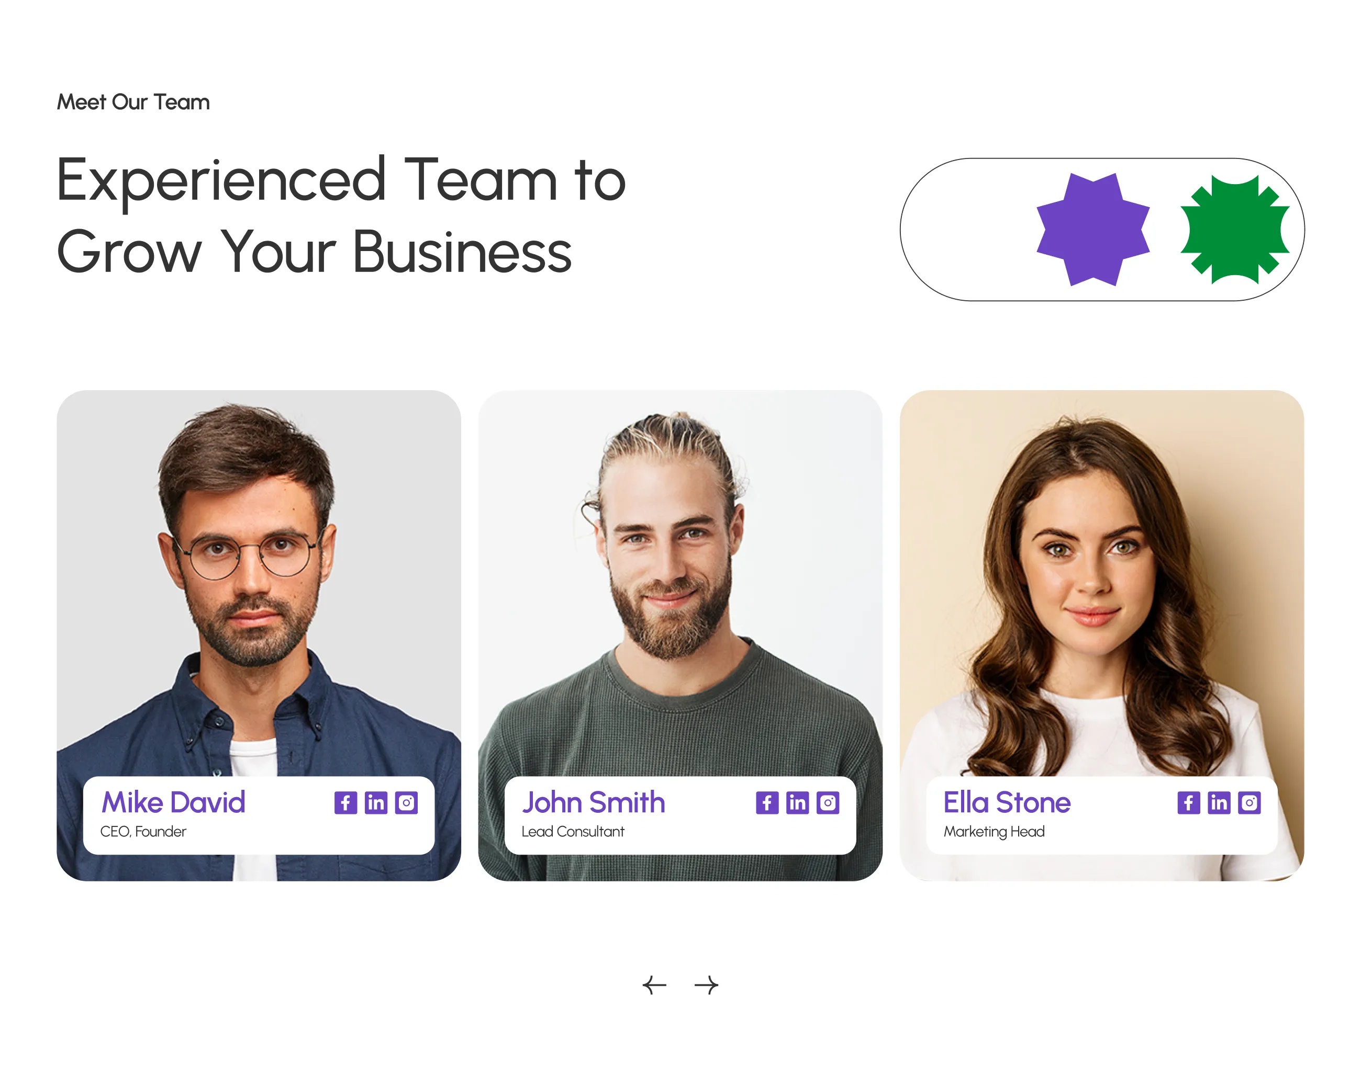Select John Smith's portrait photo
This screenshot has width=1361, height=1090.
pyautogui.click(x=680, y=584)
